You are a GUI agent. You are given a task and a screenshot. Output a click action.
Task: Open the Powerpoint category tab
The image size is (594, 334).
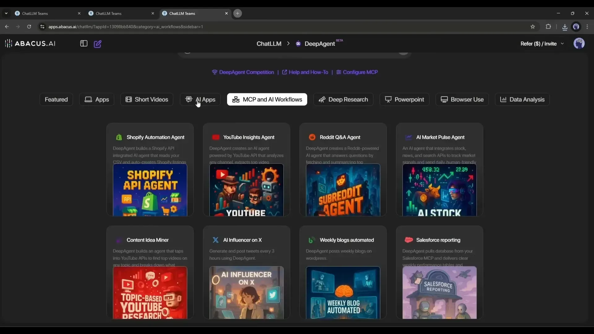pos(404,99)
